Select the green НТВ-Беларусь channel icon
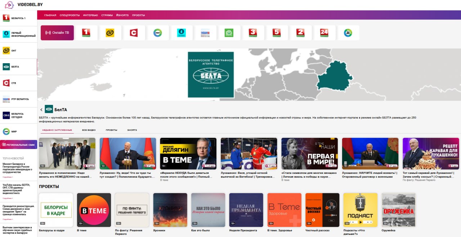The width and height of the screenshot is (461, 237). 229,33
